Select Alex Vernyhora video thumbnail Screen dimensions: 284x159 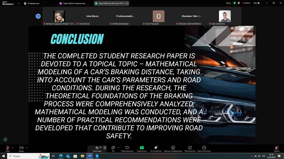tap(225, 17)
